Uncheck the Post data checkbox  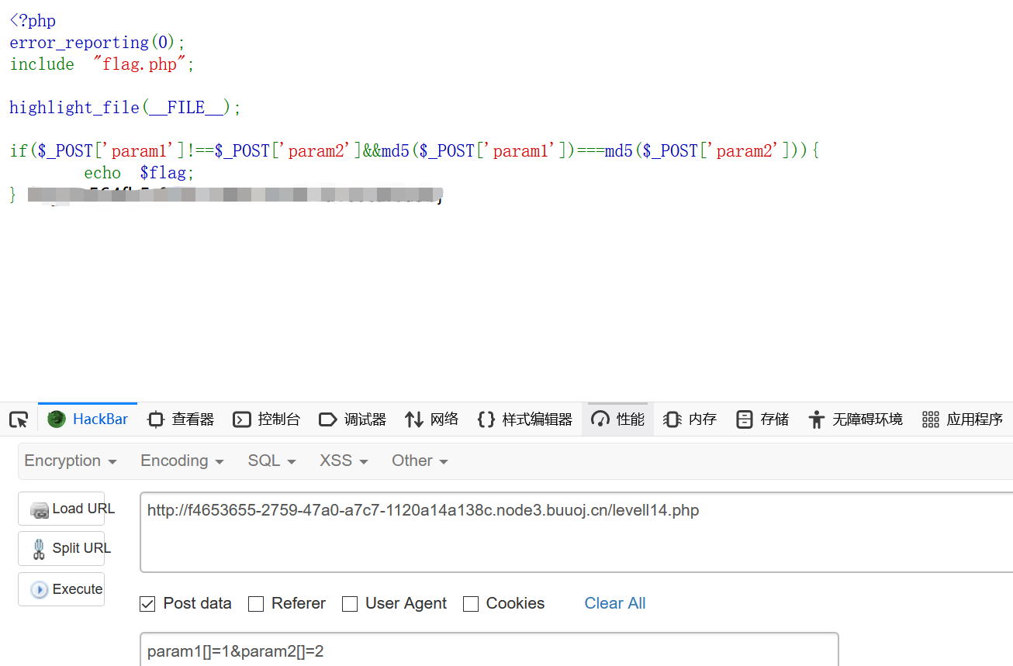pyautogui.click(x=147, y=603)
